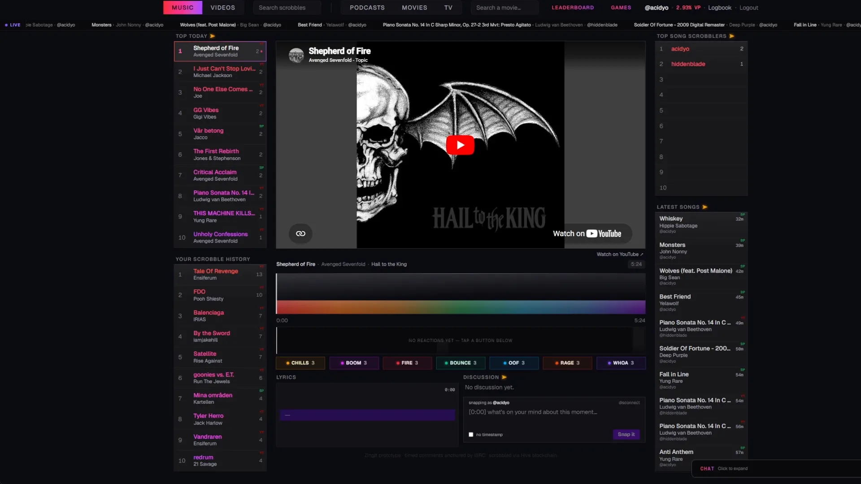
Task: Click the Watch on YouTube external link
Action: point(620,254)
